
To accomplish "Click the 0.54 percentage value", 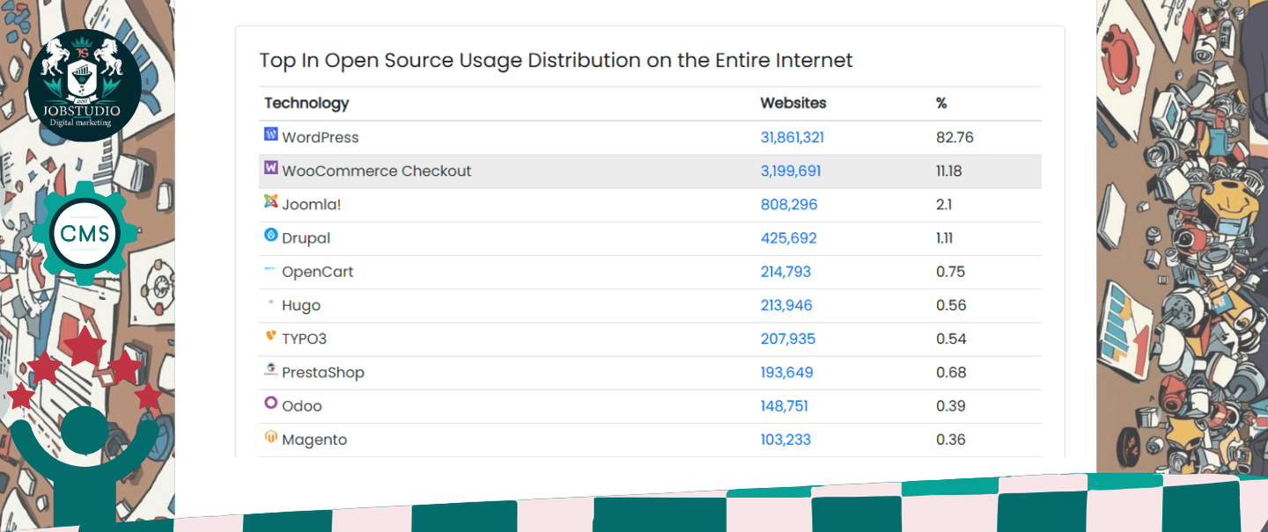I will (951, 339).
